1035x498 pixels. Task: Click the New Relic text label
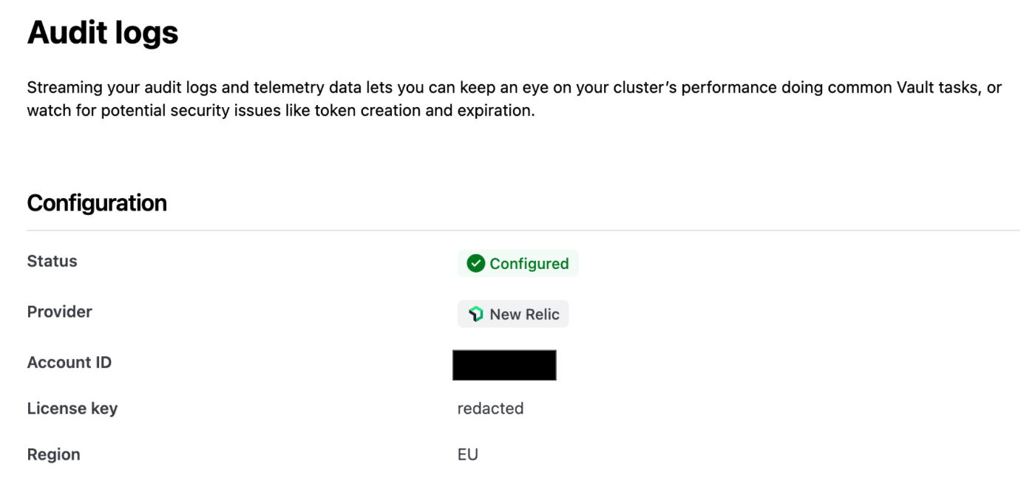pos(525,314)
